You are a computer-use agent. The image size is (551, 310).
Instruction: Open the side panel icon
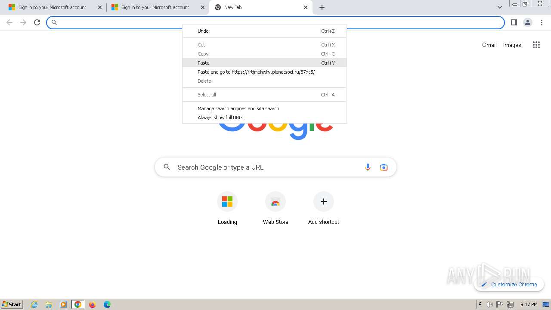(514, 22)
